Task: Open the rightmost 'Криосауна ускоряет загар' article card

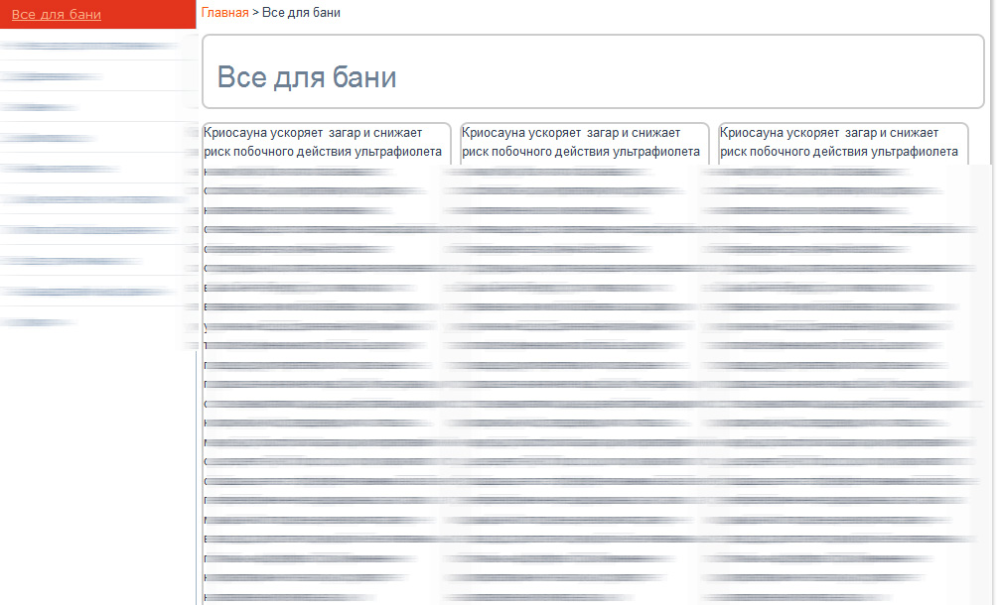Action: tap(840, 142)
